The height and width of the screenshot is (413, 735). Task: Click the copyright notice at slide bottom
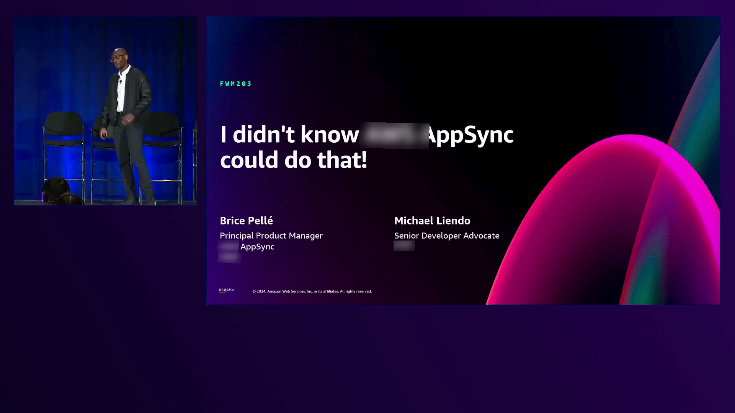pyautogui.click(x=312, y=291)
